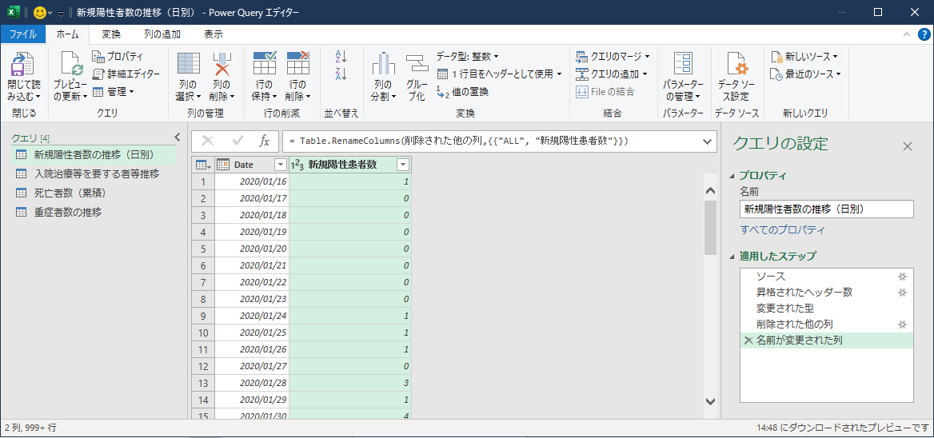This screenshot has height=438, width=934.
Task: Click scrollbar down arrow in data grid
Action: [x=710, y=402]
